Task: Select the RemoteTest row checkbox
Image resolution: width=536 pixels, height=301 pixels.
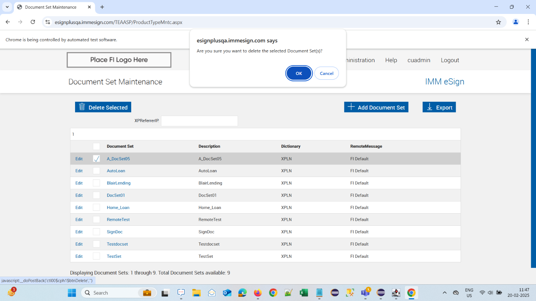Action: click(96, 219)
